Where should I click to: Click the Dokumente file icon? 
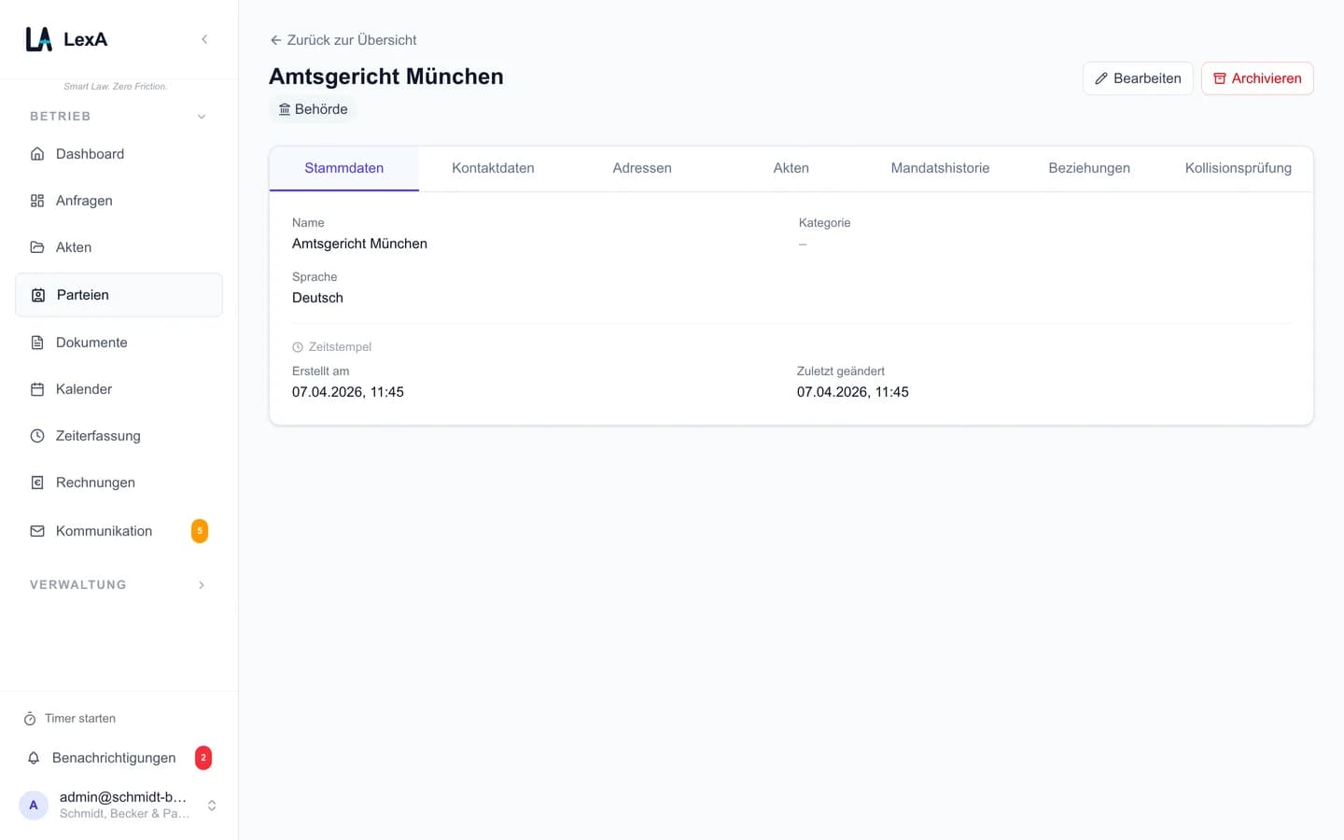(x=37, y=343)
